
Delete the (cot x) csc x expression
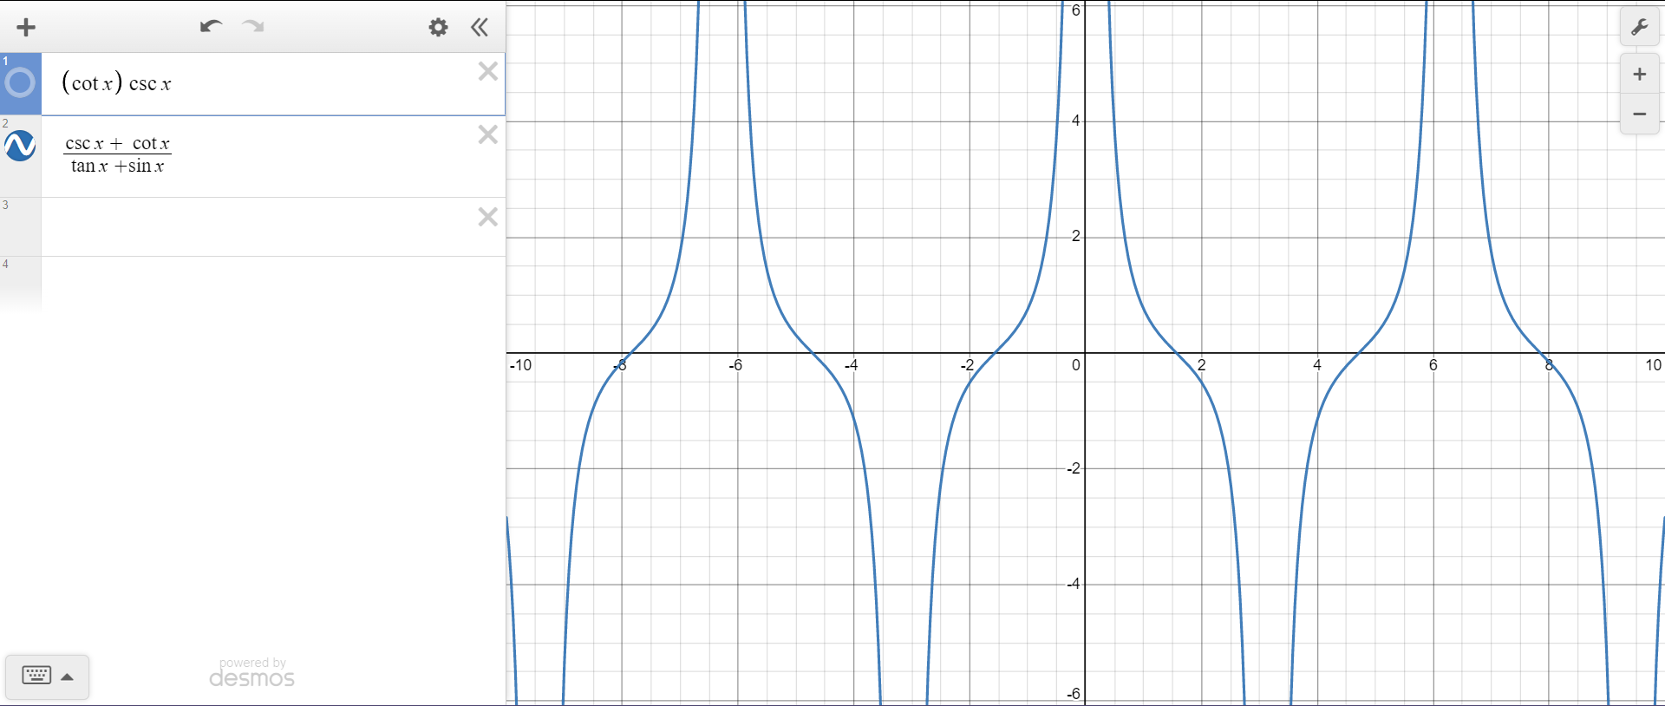click(488, 71)
